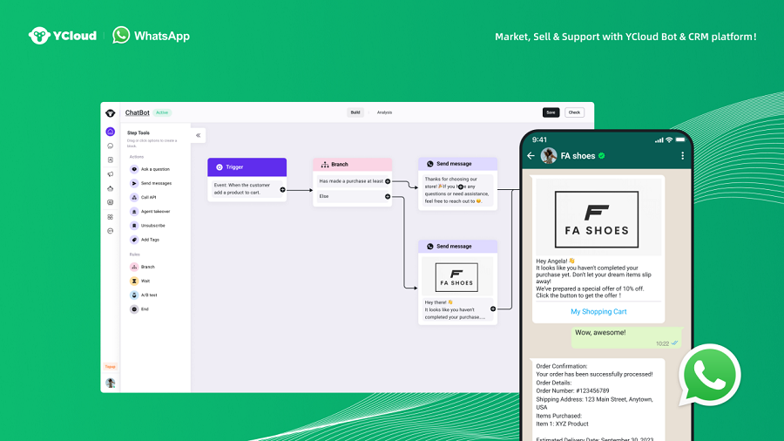Click the Active status badge
The width and height of the screenshot is (784, 441).
click(162, 112)
